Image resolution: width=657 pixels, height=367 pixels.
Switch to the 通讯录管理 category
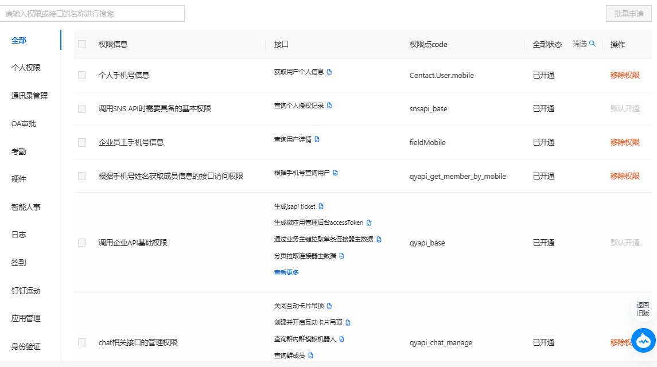pos(29,96)
